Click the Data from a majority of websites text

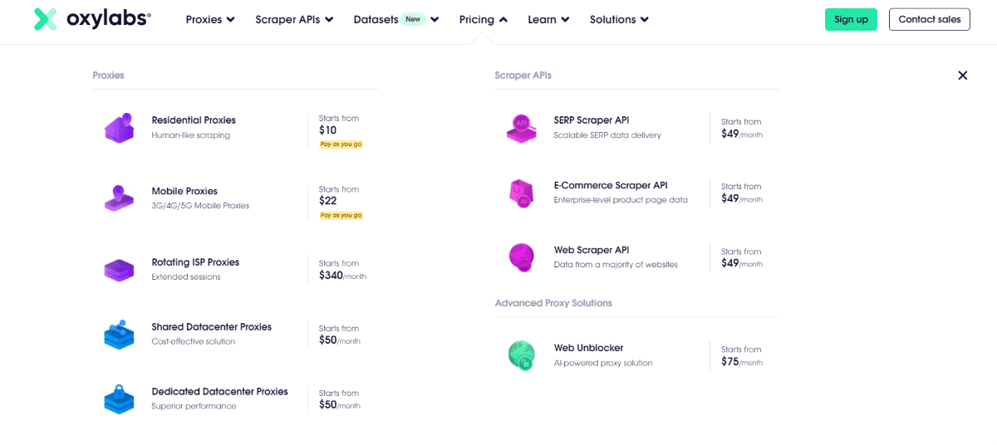(x=616, y=265)
